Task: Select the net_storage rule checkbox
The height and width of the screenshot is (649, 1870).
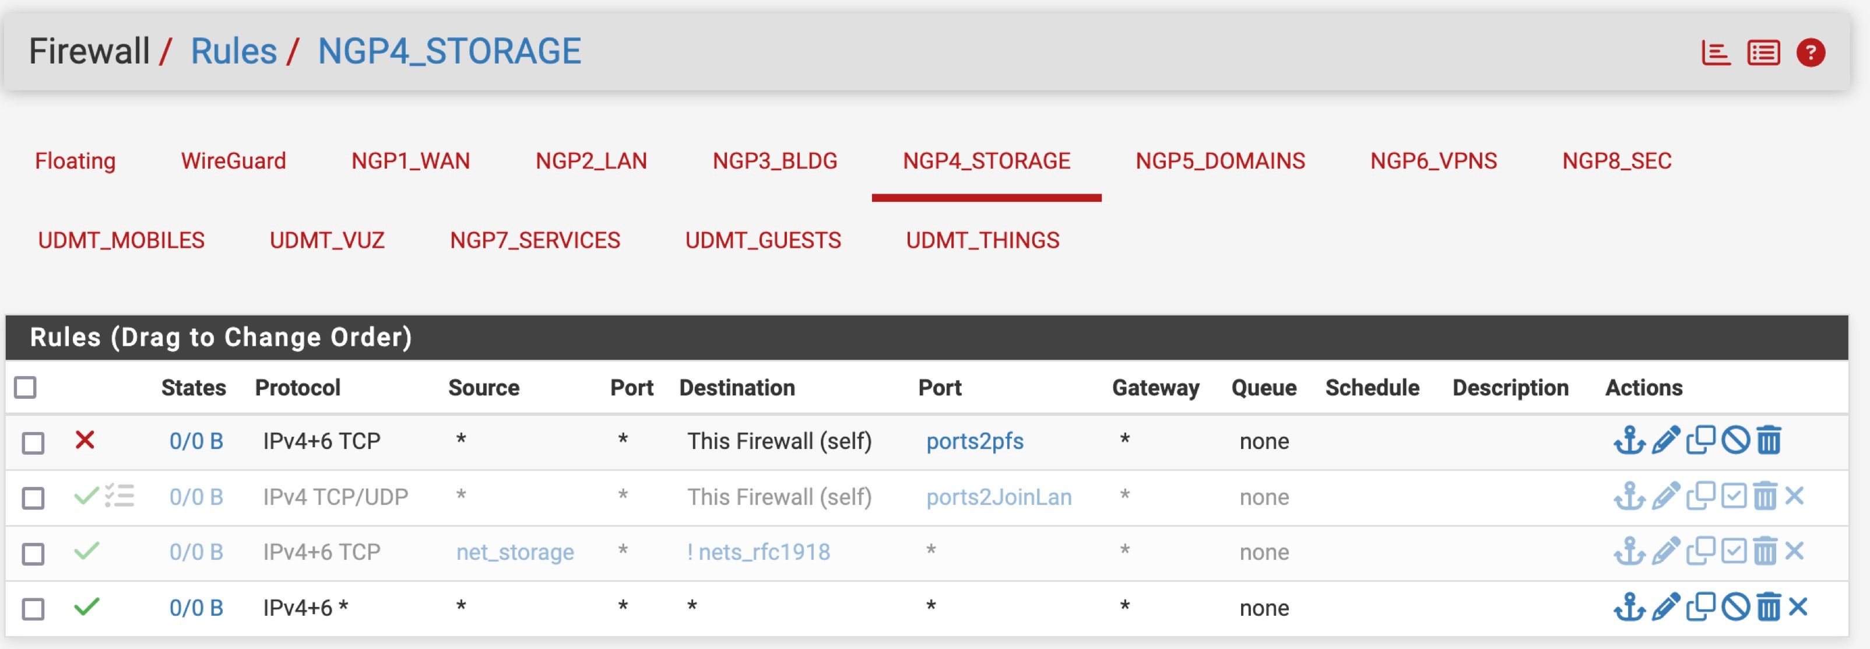Action: [33, 554]
